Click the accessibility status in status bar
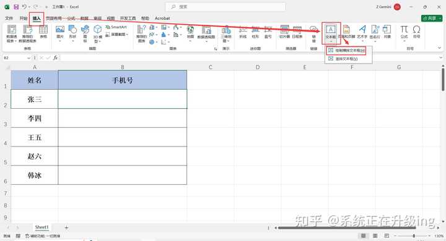This screenshot has height=241, width=446. pyautogui.click(x=43, y=236)
